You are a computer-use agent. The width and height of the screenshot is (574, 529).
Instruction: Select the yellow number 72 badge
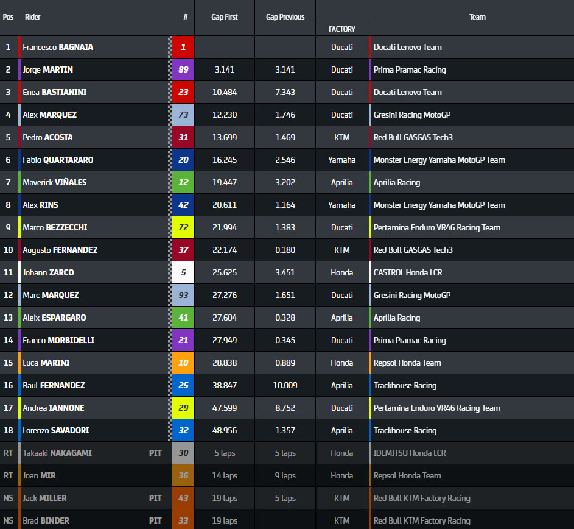(183, 228)
